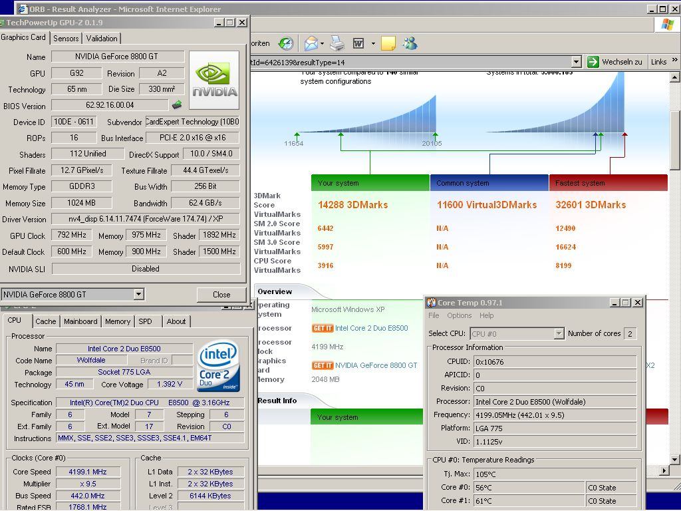681x511 pixels.
Task: Click the Tj. Max 105°C field
Action: [555, 474]
